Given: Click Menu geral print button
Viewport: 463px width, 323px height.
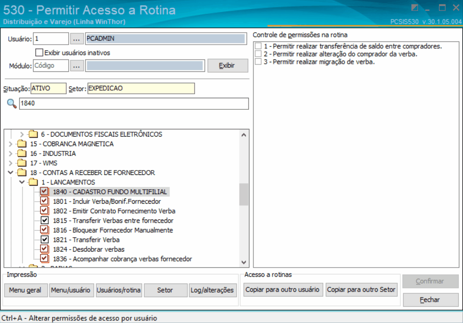Looking at the screenshot, I should [x=26, y=290].
